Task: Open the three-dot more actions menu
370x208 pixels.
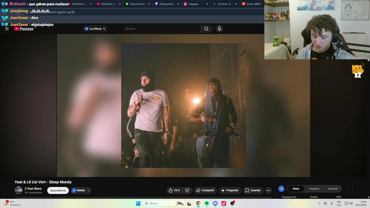Action: pos(268,190)
